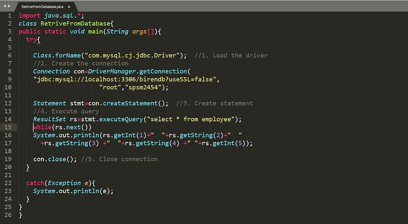This screenshot has width=408, height=224.
Task: Click the "getString(4)" call
Action: tap(158, 143)
